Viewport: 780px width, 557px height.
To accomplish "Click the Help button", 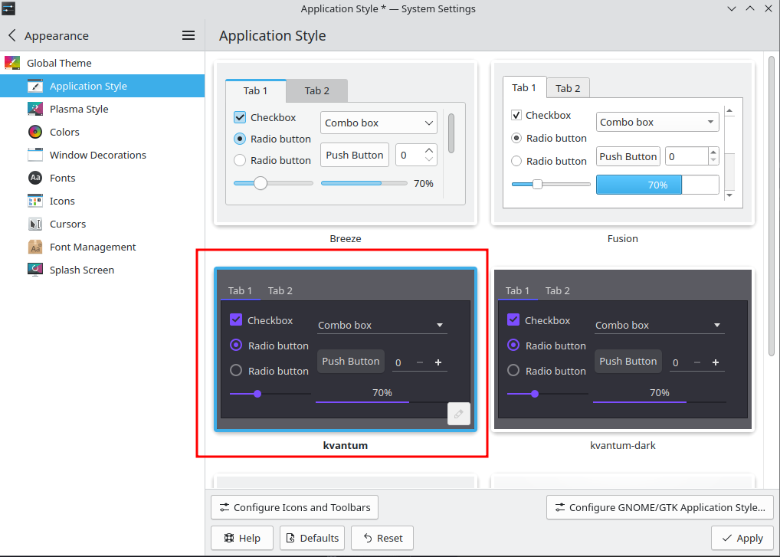I will [242, 538].
